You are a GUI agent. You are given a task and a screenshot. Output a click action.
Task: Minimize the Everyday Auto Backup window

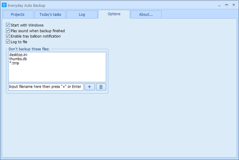pyautogui.click(x=219, y=5)
